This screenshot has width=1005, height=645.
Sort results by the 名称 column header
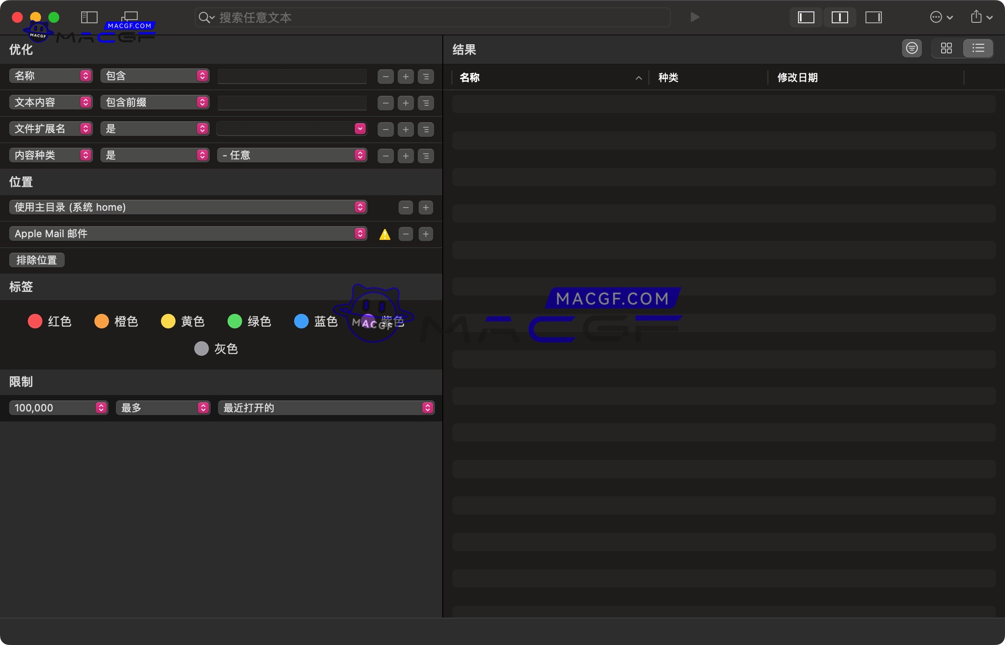point(470,78)
